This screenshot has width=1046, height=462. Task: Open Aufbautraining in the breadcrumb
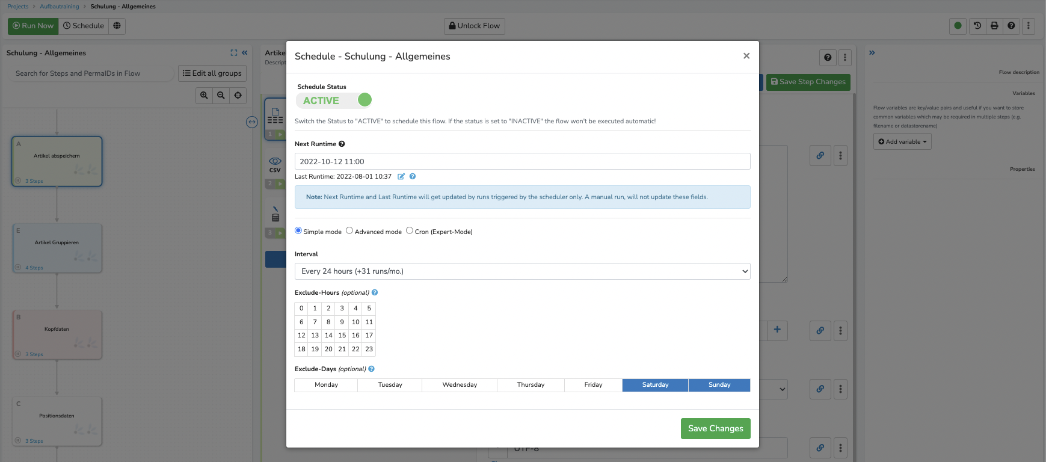pyautogui.click(x=59, y=7)
